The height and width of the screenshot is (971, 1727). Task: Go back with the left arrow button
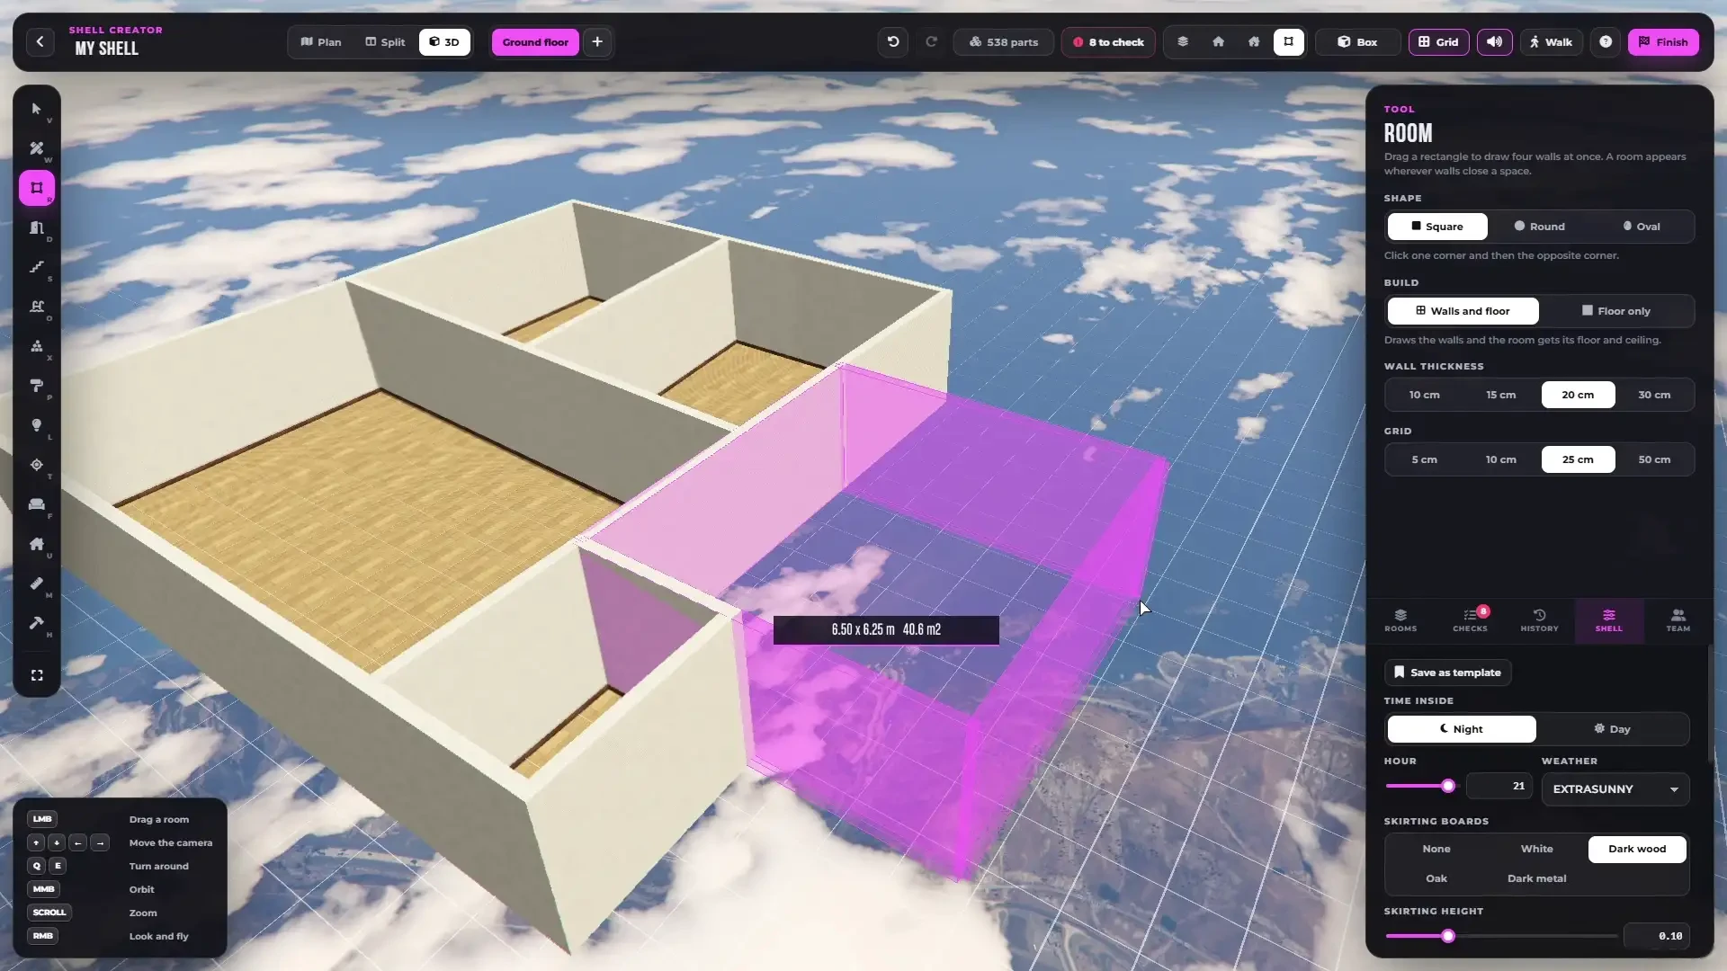point(40,41)
